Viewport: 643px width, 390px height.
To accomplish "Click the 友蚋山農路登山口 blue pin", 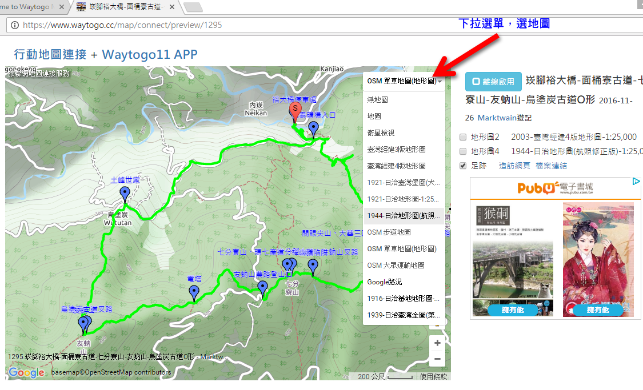I will tap(262, 287).
